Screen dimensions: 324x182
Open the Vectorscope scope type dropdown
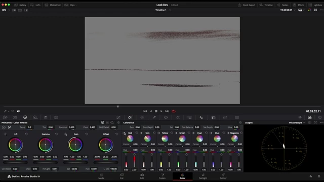[297, 122]
